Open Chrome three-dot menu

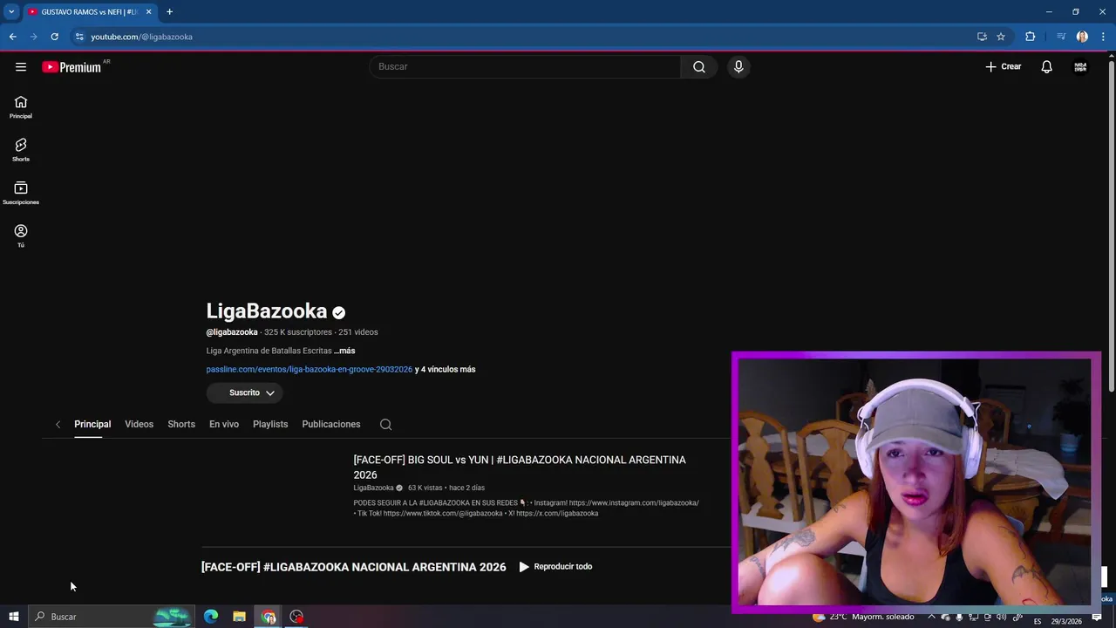click(1103, 37)
